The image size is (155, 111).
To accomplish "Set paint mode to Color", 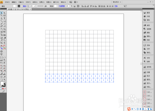I will [x=1, y=89].
